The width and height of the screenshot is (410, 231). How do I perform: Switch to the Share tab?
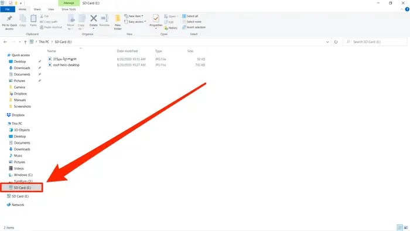pos(37,9)
